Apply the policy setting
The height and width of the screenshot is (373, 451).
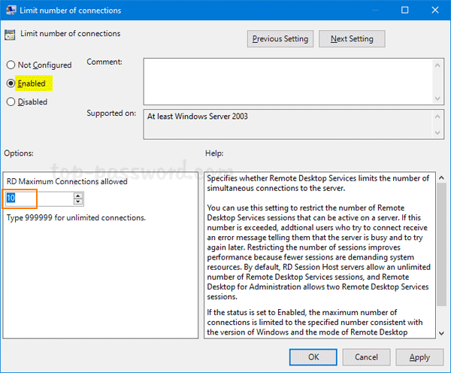[x=419, y=357]
